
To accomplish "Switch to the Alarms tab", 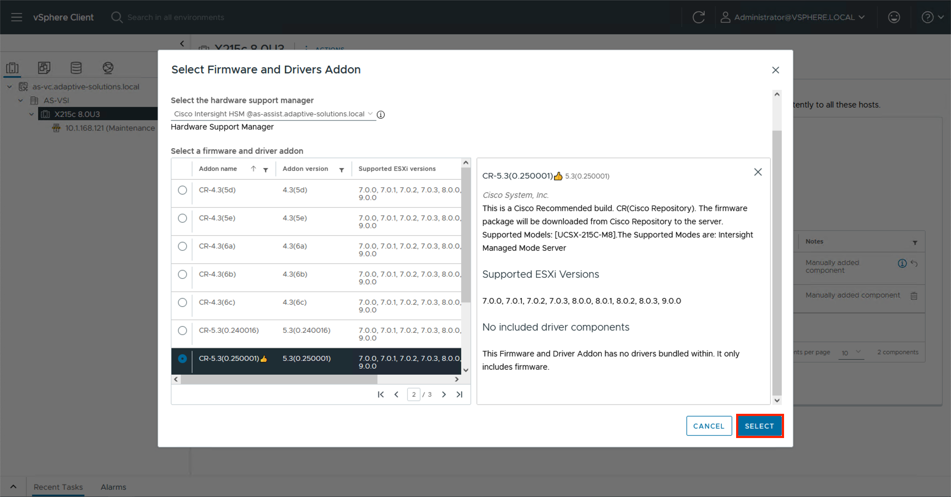I will pos(113,487).
